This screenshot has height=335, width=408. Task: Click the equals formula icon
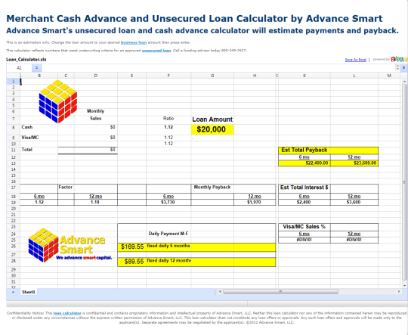(37, 68)
